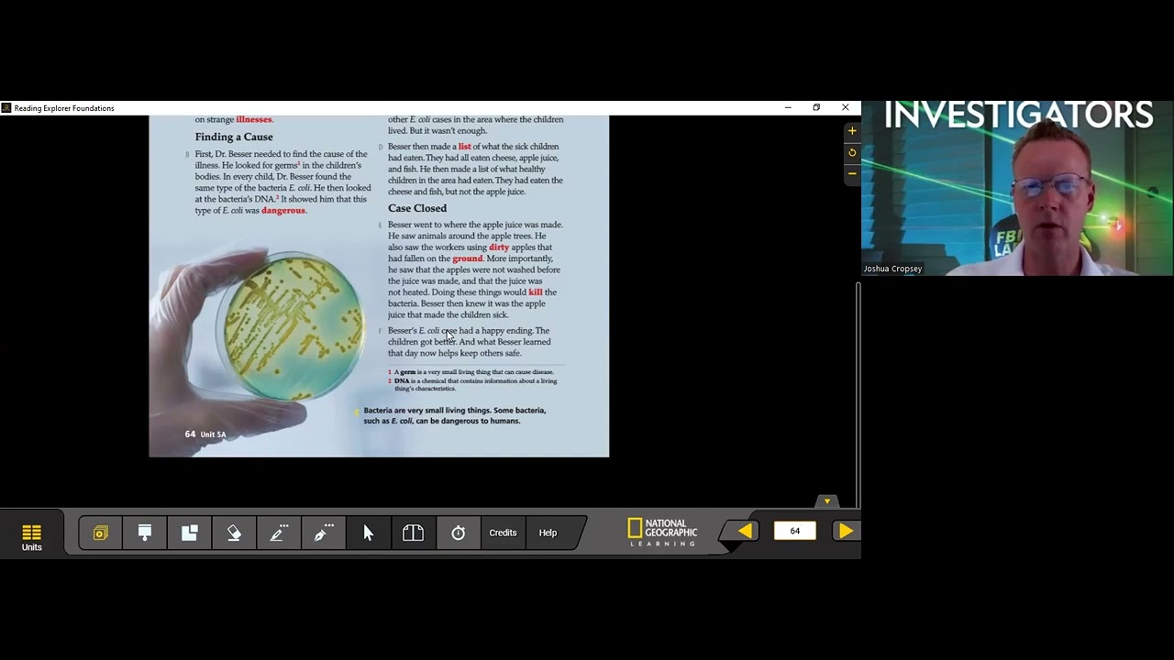The height and width of the screenshot is (660, 1174).
Task: Toggle the open book page view
Action: pos(413,533)
